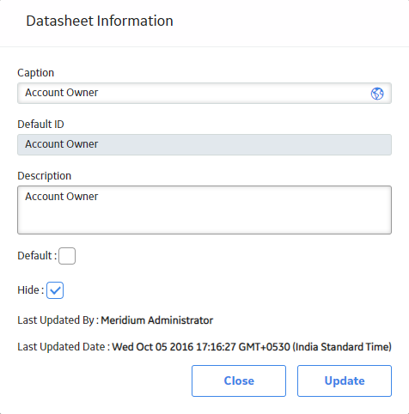
Task: Click the Hide label beside its checkbox
Action: pyautogui.click(x=30, y=290)
